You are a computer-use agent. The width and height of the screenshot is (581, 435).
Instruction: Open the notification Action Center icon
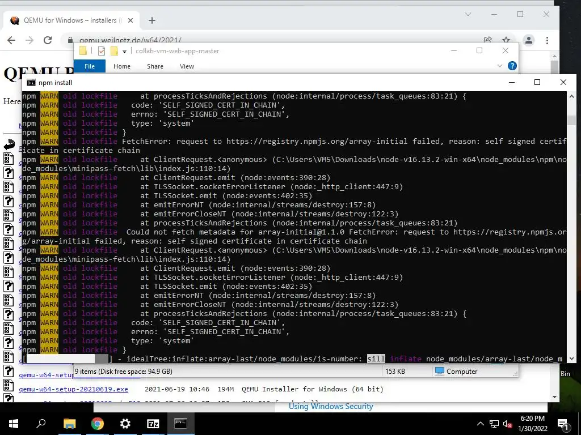[x=563, y=424]
